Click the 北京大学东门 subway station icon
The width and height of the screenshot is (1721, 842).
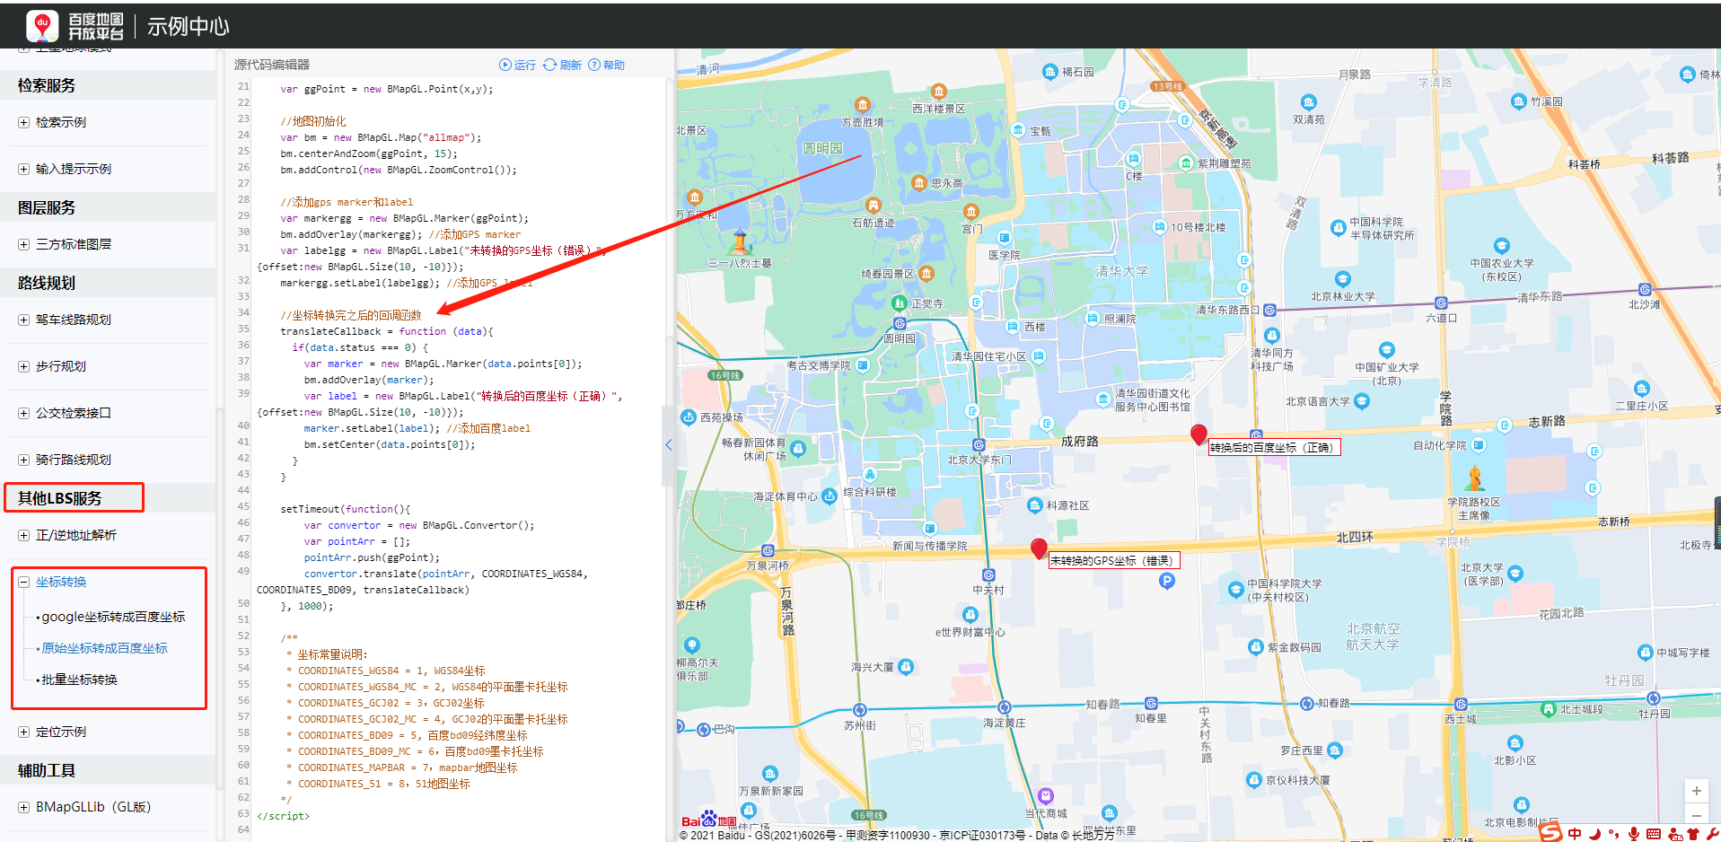click(979, 444)
